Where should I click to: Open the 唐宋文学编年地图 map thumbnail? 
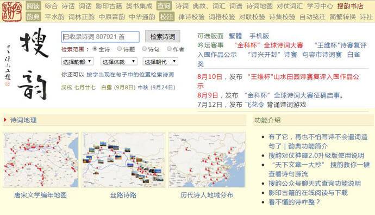[41, 160]
